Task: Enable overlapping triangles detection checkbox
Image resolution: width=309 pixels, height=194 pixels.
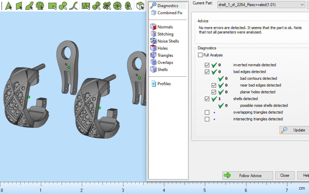Action: (x=207, y=112)
